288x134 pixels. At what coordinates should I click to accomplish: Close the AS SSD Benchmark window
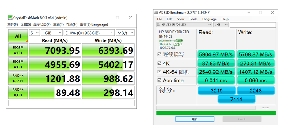point(272,13)
